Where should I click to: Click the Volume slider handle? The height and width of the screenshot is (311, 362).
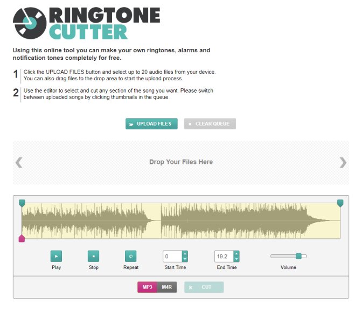point(298,256)
